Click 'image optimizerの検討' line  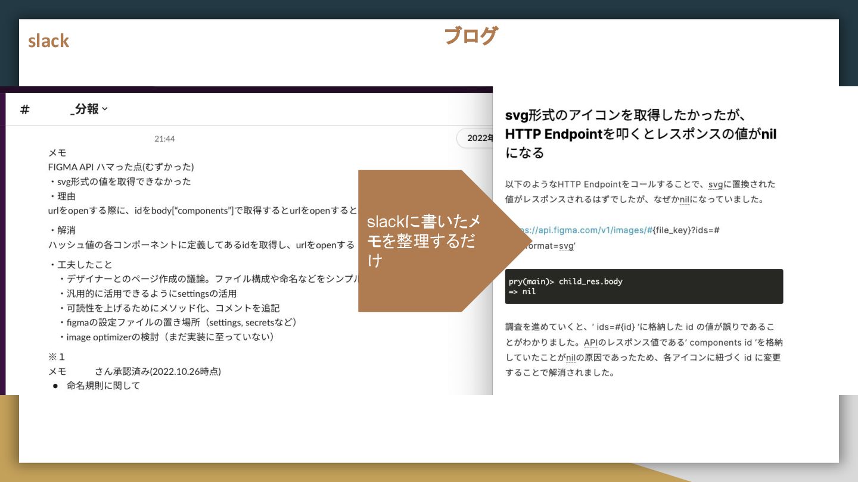tap(166, 337)
